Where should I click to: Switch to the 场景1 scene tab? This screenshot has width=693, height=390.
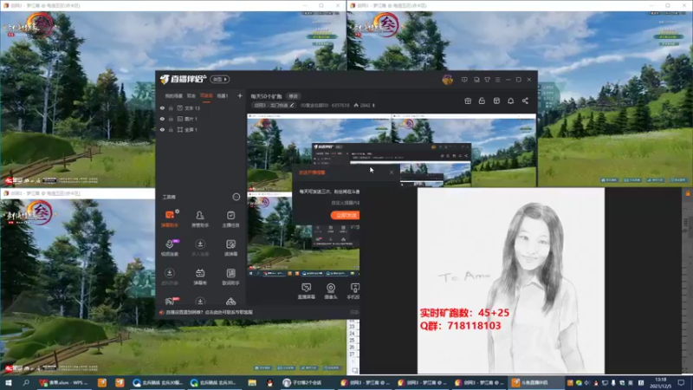(223, 96)
